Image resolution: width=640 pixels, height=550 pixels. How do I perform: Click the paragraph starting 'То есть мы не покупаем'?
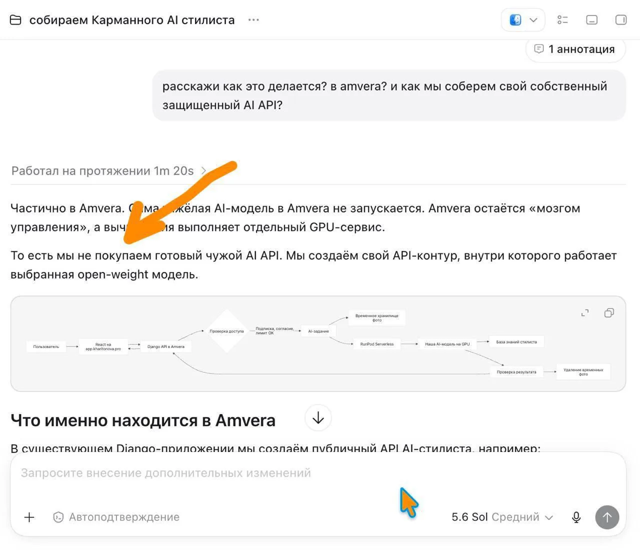point(313,265)
